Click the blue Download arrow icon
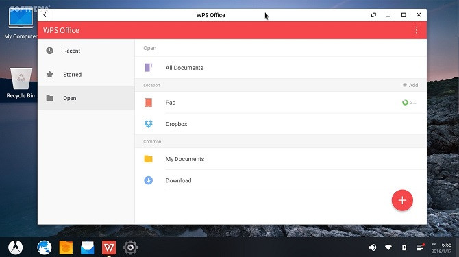This screenshot has width=459, height=257. [x=149, y=180]
